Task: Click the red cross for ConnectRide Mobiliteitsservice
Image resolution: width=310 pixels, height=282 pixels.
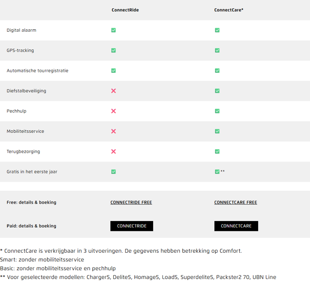Action: pos(113,131)
